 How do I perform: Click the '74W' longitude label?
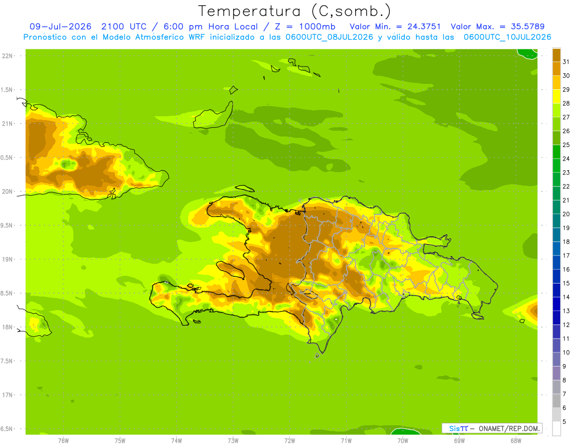click(177, 441)
